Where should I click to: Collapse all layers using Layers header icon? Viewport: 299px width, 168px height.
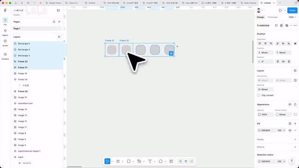pos(59,37)
